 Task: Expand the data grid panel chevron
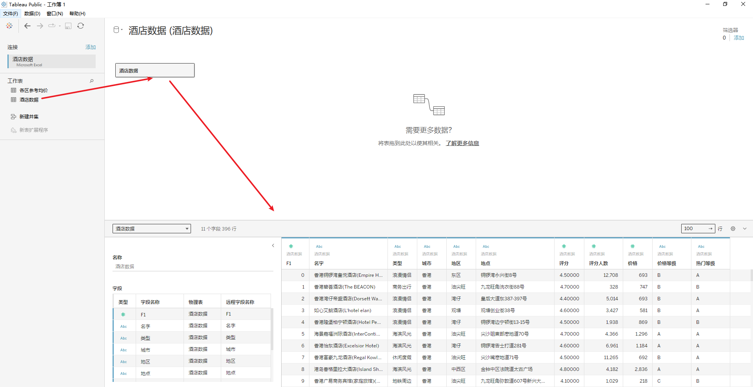click(744, 229)
